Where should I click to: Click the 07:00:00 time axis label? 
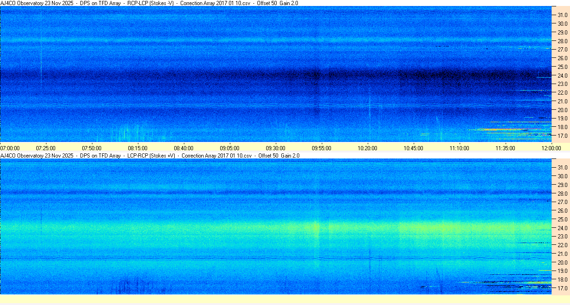10,148
